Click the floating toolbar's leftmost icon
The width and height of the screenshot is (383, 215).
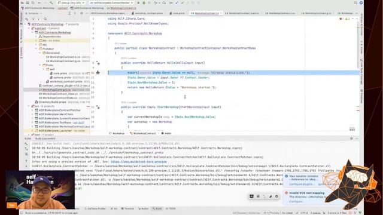coord(251,196)
